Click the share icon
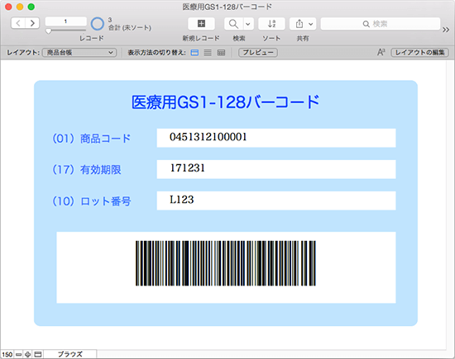This screenshot has width=455, height=359. [299, 24]
